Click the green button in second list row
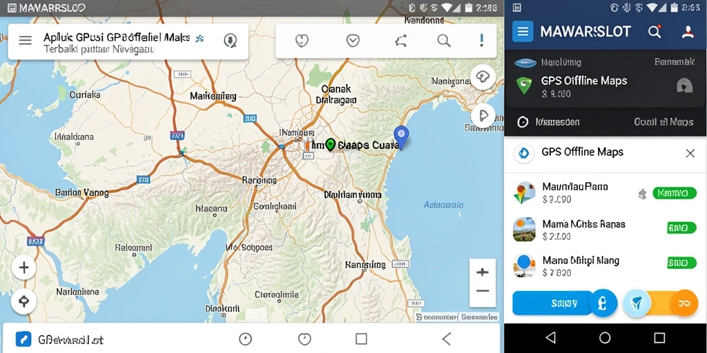707x353 pixels. 681,228
